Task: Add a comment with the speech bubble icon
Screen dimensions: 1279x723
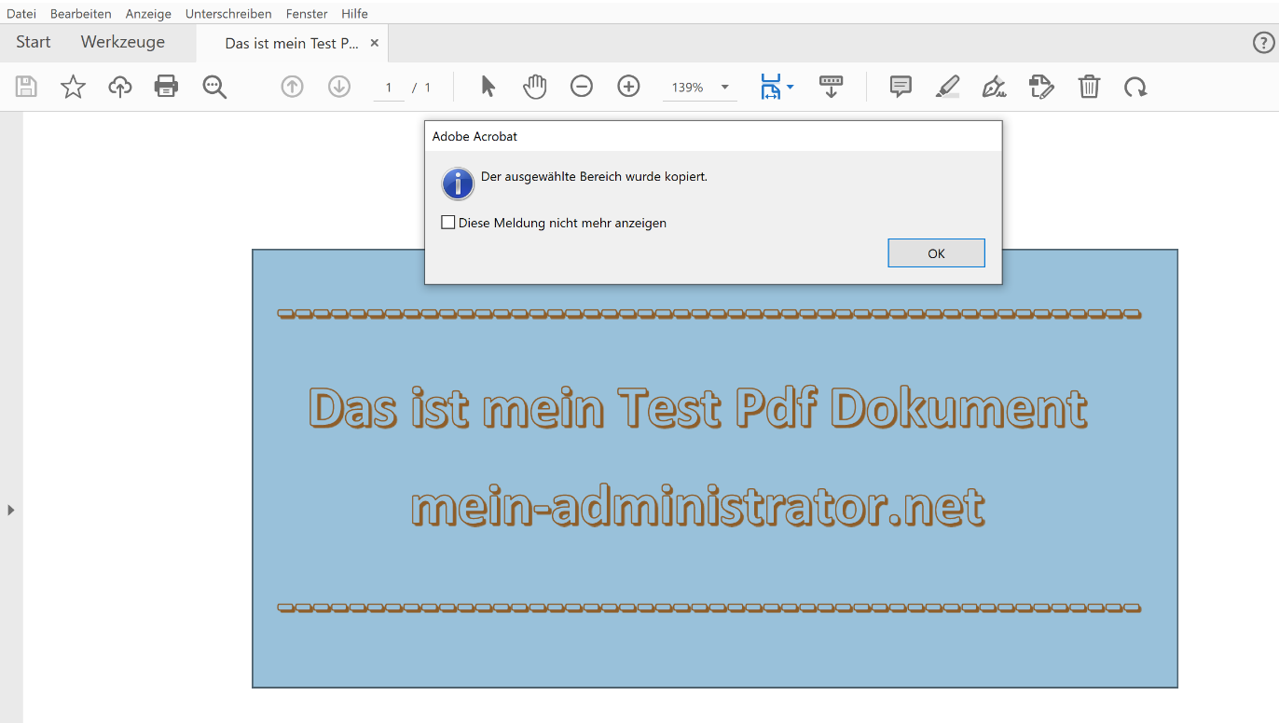Action: (x=901, y=87)
